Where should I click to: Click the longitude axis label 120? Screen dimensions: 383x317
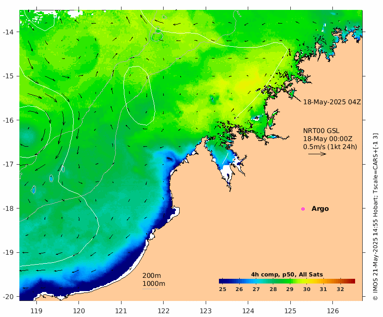point(79,311)
